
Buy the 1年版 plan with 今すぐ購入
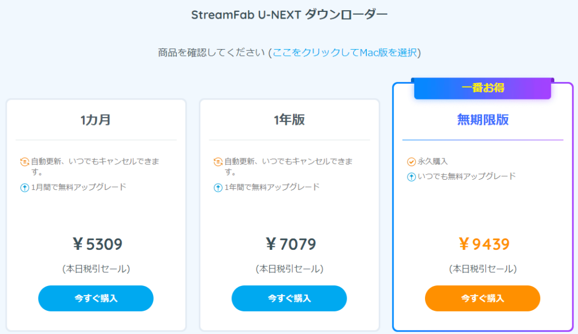290,298
